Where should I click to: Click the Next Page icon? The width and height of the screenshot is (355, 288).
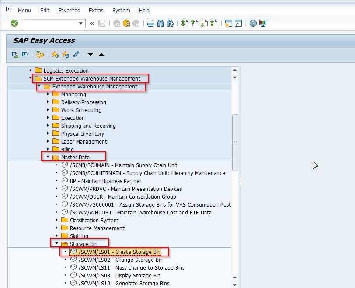204,23
